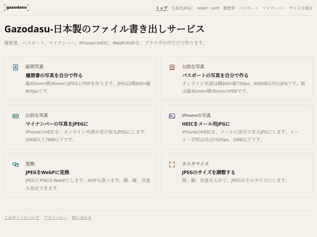Click 公的な写真 label in the passport card
The width and height of the screenshot is (317, 237).
point(193,67)
